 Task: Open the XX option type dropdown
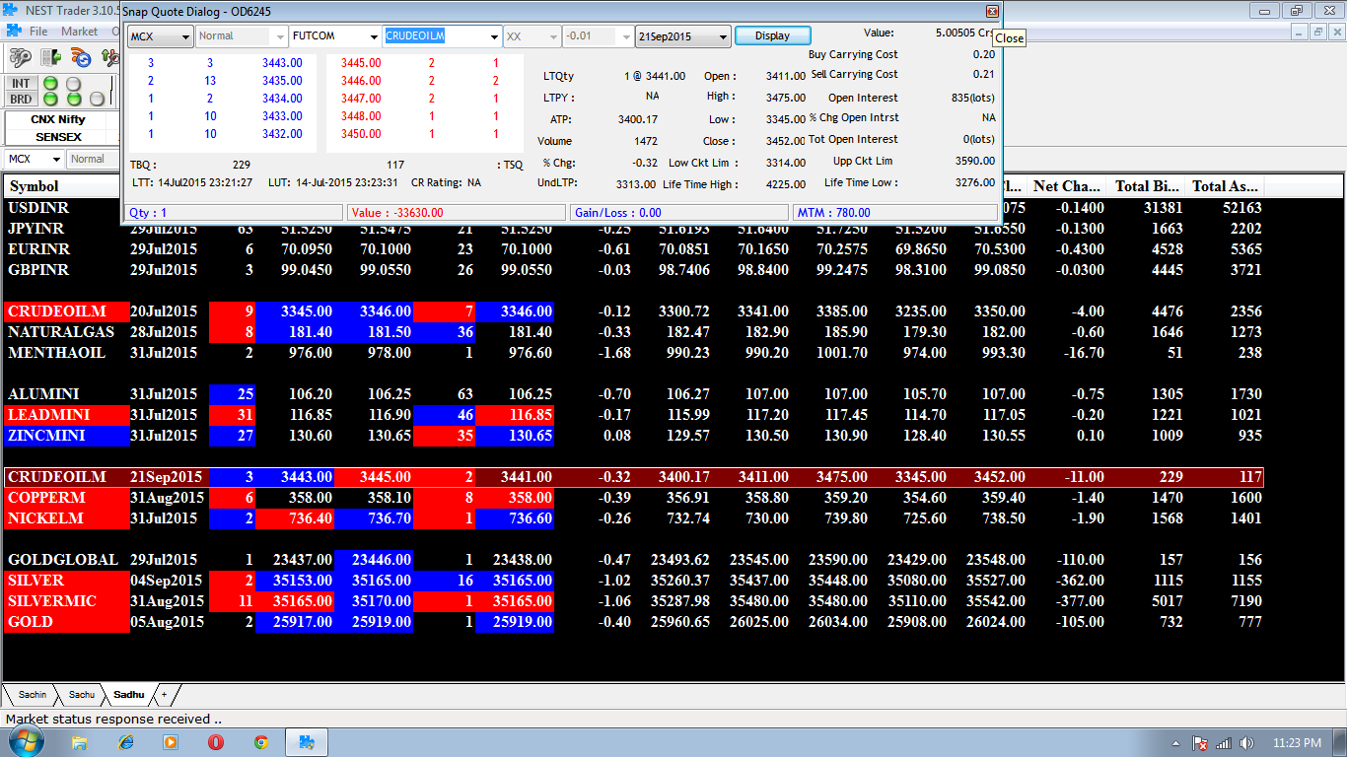pos(531,36)
